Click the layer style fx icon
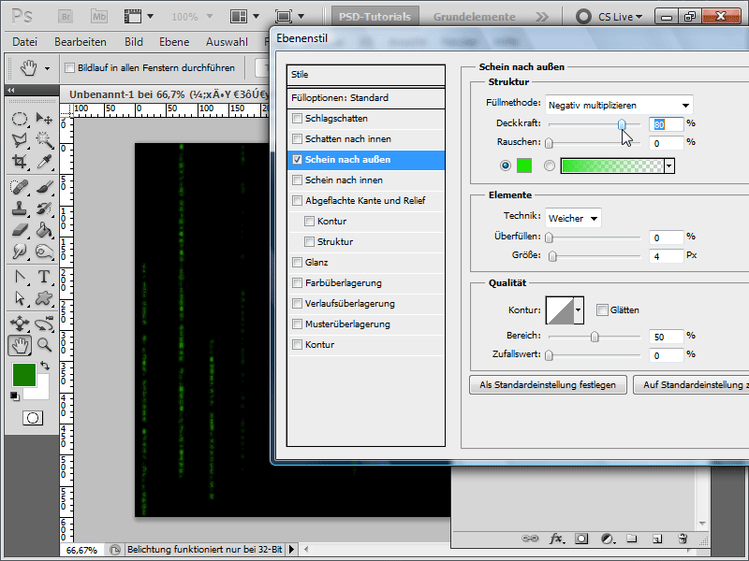 (x=555, y=539)
